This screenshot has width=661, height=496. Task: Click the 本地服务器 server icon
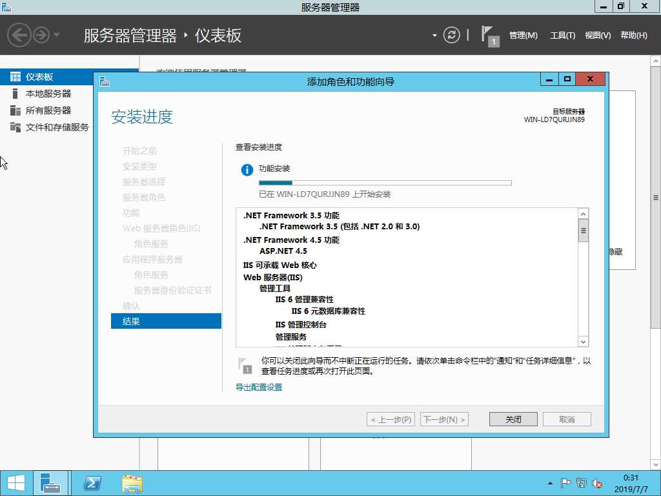15,94
